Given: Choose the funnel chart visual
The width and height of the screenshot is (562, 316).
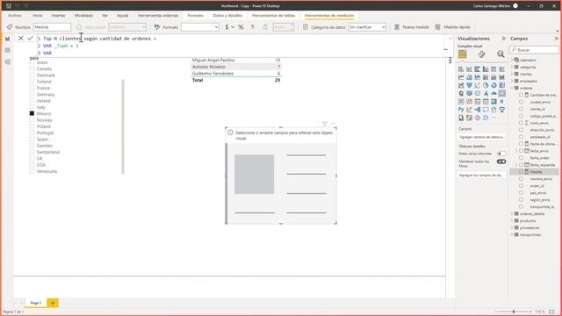Looking at the screenshot, I should [x=469, y=85].
